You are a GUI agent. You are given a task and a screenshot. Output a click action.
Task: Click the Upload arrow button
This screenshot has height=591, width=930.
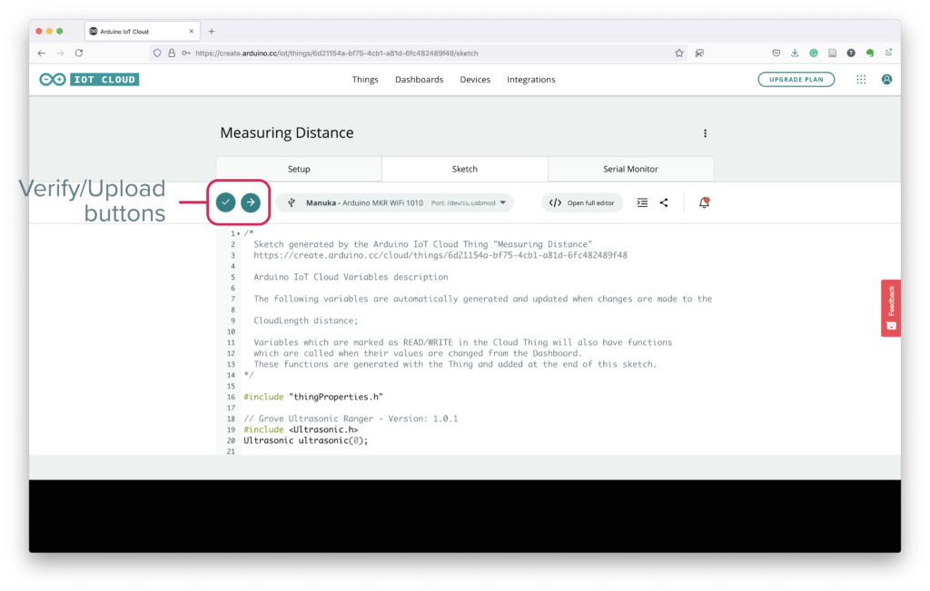(x=251, y=202)
